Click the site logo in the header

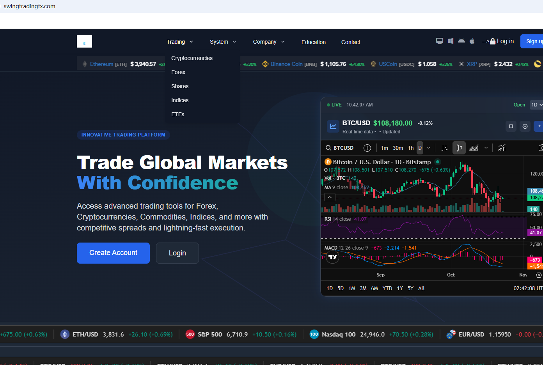[x=84, y=41]
